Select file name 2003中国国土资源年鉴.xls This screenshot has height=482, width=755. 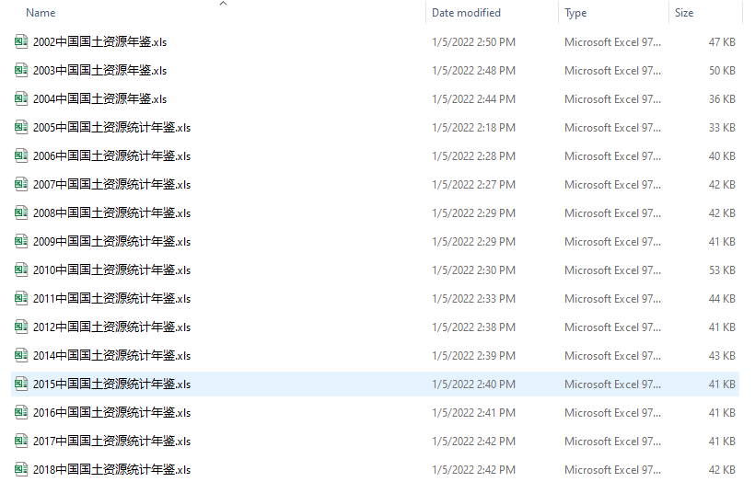[99, 70]
